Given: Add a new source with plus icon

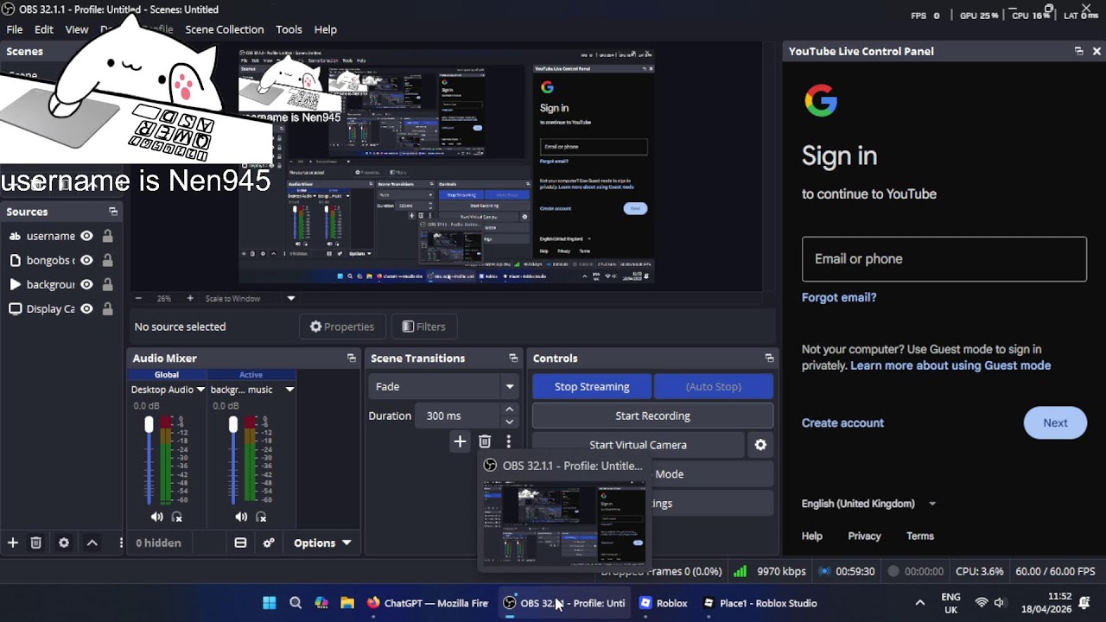Looking at the screenshot, I should coord(13,543).
